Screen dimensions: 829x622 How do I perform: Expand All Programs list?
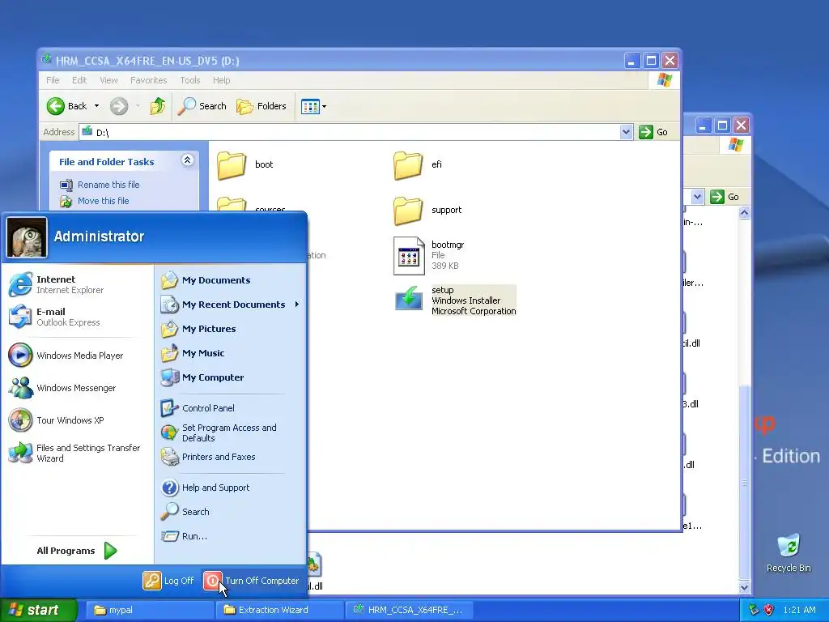[77, 551]
